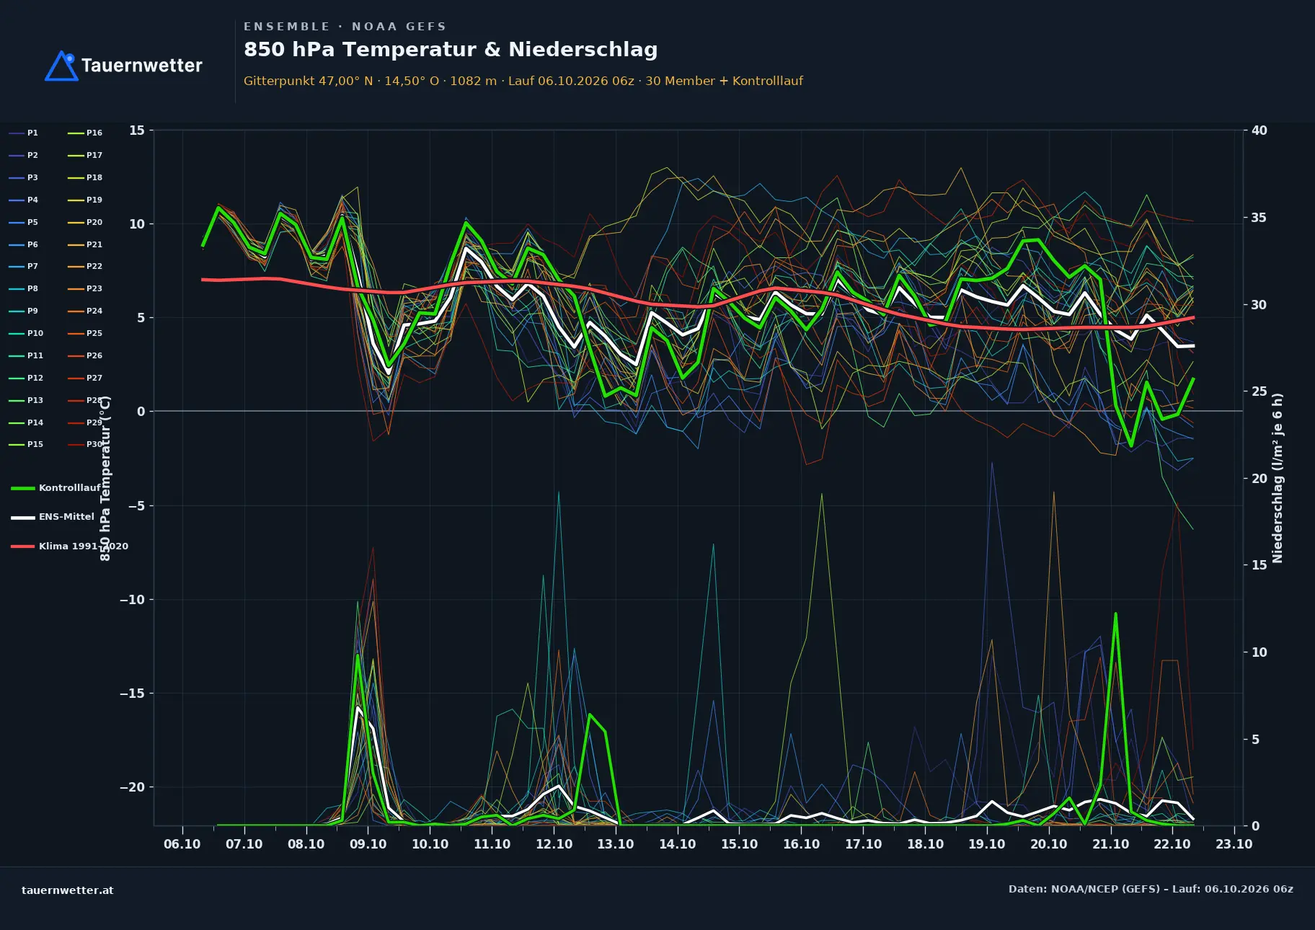Select the P4 legend entry
This screenshot has height=930, width=1315.
tap(24, 200)
